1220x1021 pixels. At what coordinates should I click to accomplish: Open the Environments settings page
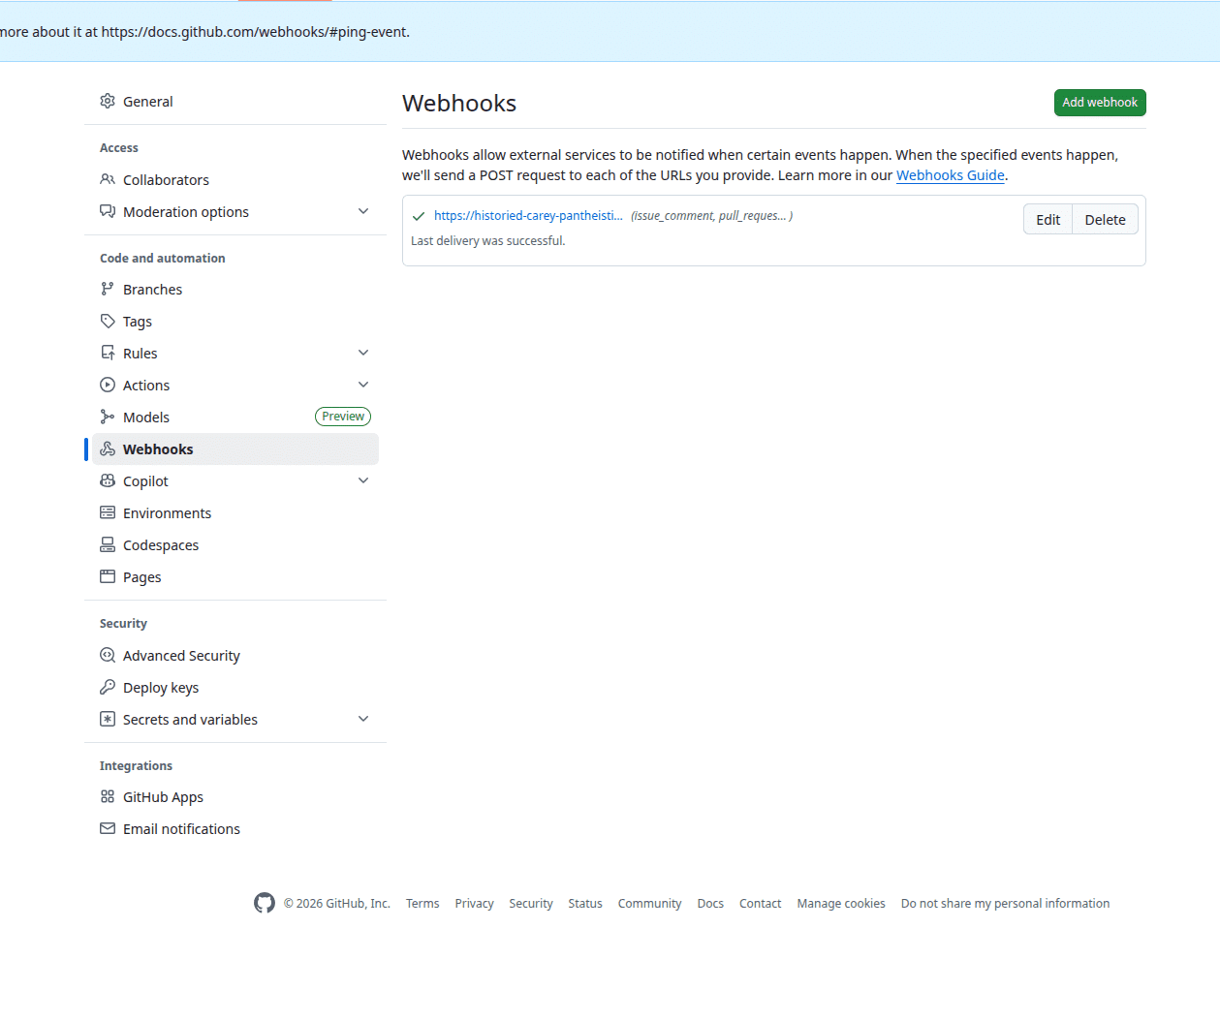235,513
